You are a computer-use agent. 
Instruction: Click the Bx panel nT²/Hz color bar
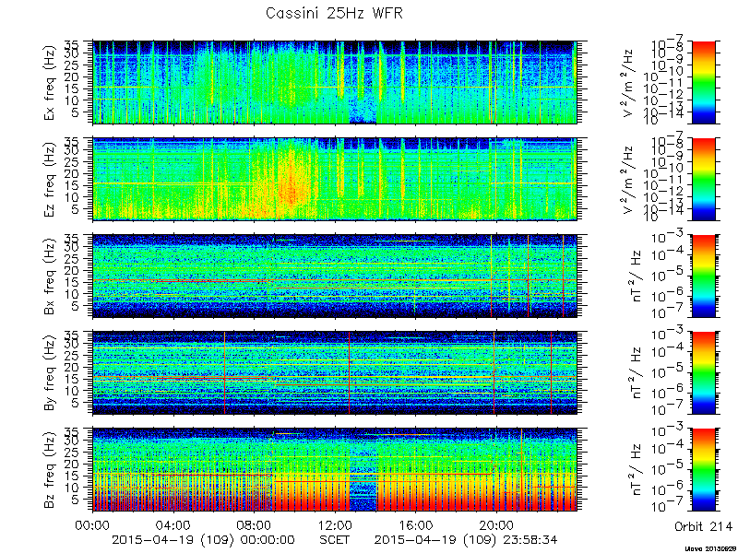click(704, 276)
